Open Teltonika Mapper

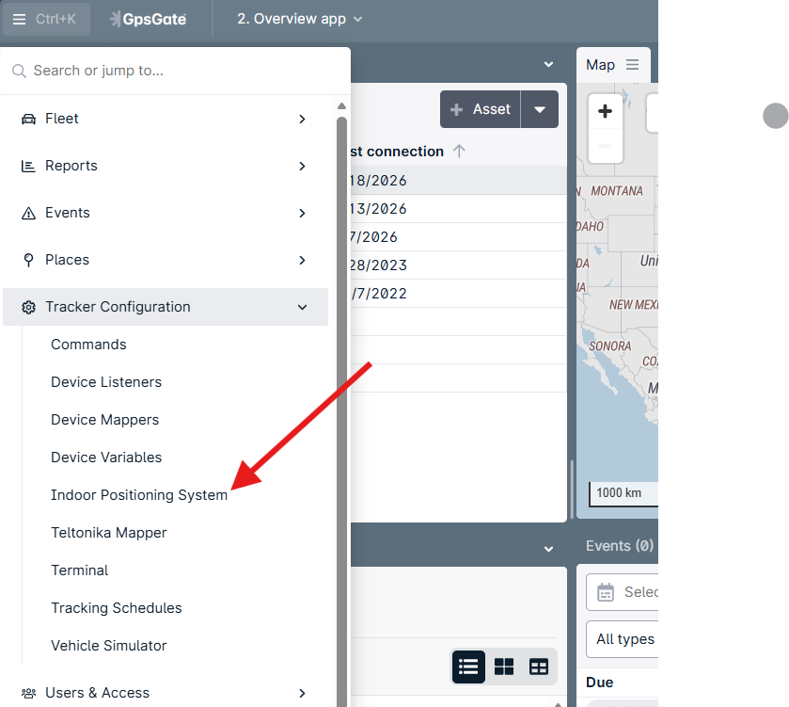pyautogui.click(x=109, y=533)
